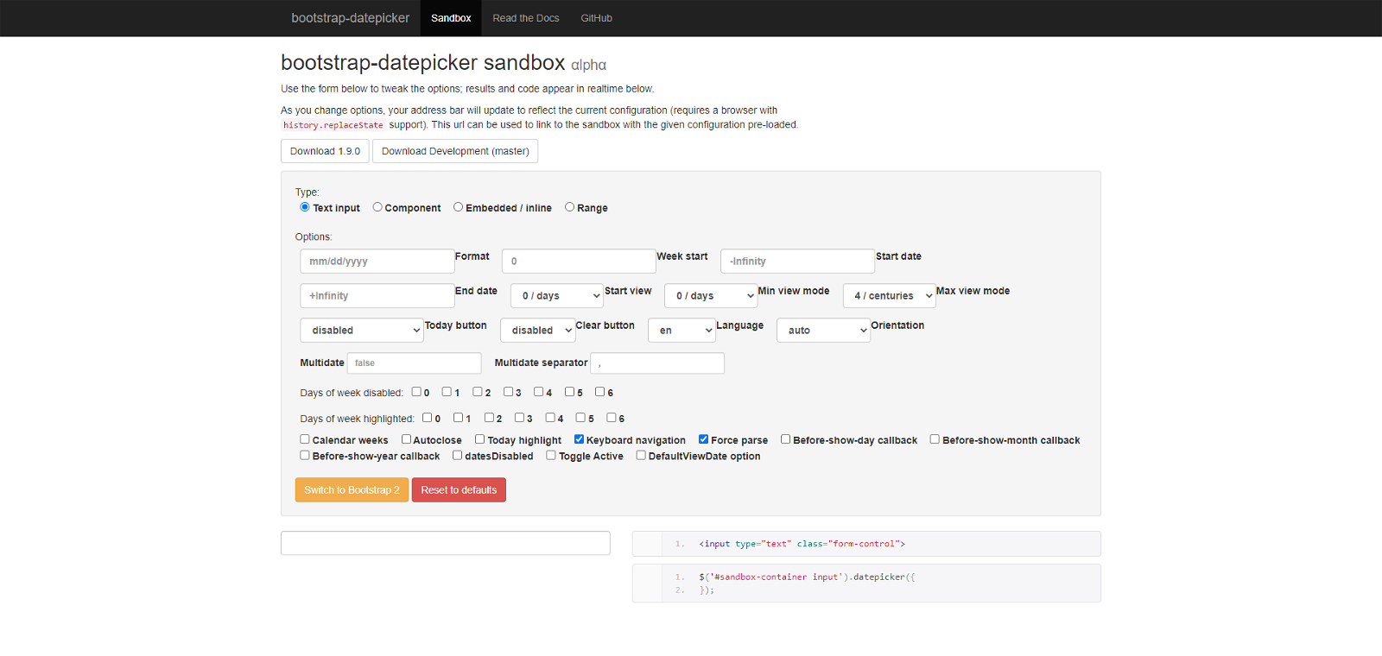Screen dimensions: 1382x656
Task: Expand the Language dropdown
Action: (x=681, y=331)
